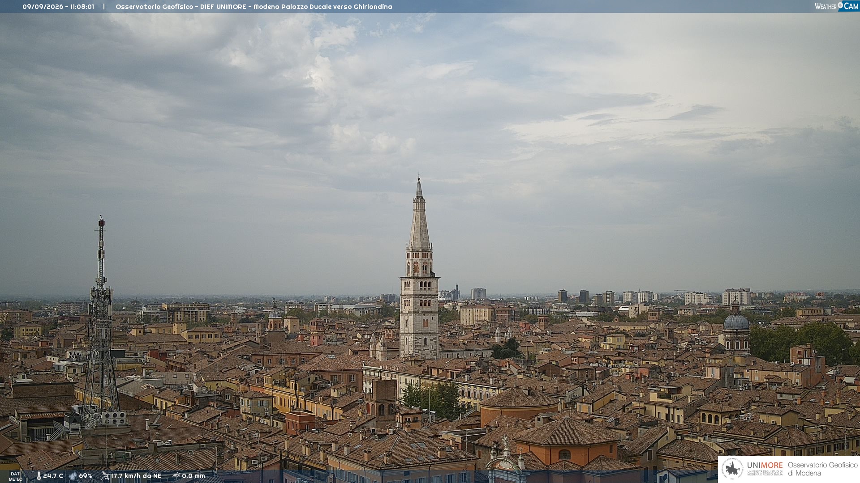Click the 0.0 mm rainfall value
Viewport: 860px width, 483px height.
pyautogui.click(x=193, y=476)
